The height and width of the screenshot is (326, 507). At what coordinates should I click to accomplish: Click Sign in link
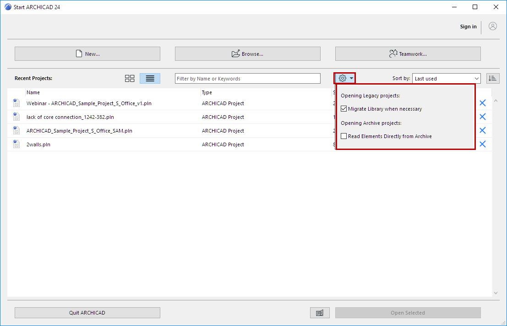(x=468, y=27)
